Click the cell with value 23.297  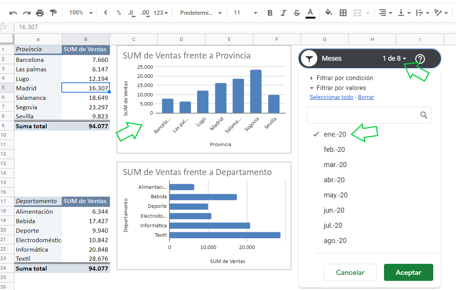tap(86, 107)
